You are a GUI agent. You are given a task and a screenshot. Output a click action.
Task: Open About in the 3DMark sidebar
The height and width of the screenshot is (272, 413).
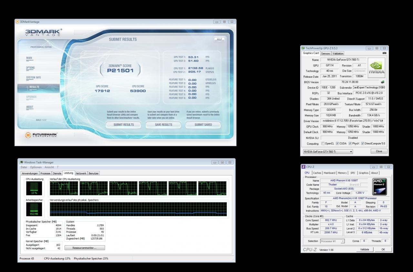pyautogui.click(x=30, y=107)
